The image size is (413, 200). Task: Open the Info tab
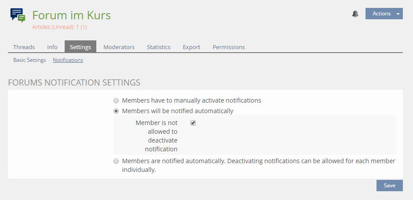[52, 47]
